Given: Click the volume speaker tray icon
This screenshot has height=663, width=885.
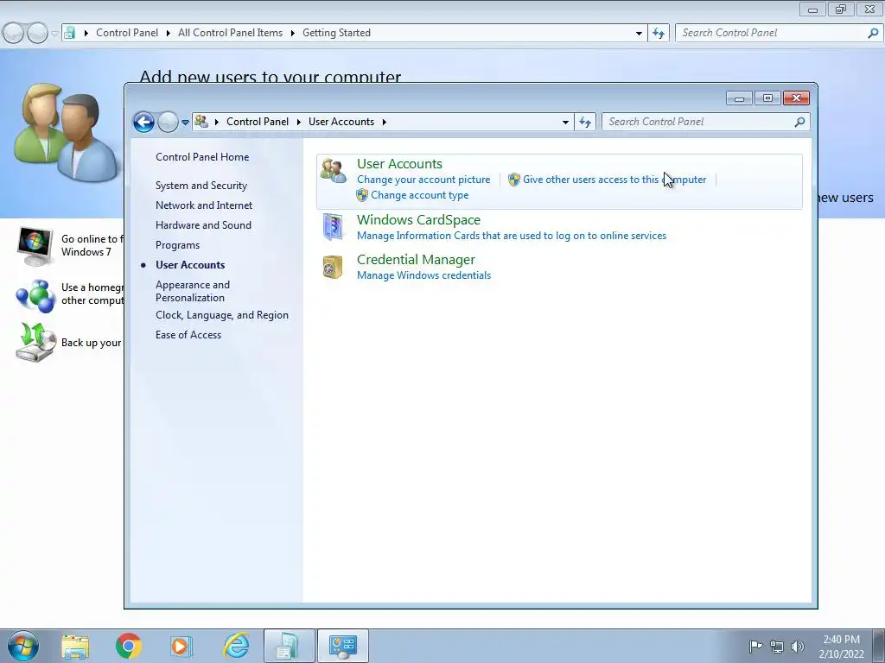Looking at the screenshot, I should pos(797,647).
